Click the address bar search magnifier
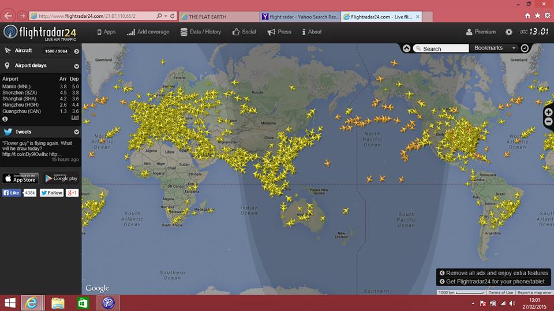Screen dimensions: 554x311 [159, 16]
